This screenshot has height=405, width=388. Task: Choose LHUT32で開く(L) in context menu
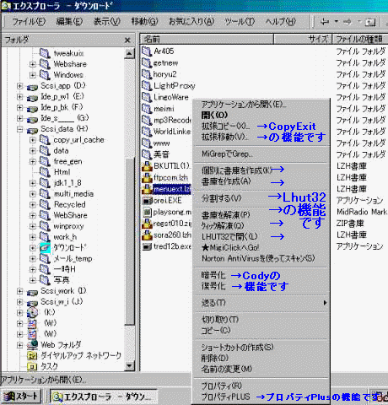coord(261,237)
